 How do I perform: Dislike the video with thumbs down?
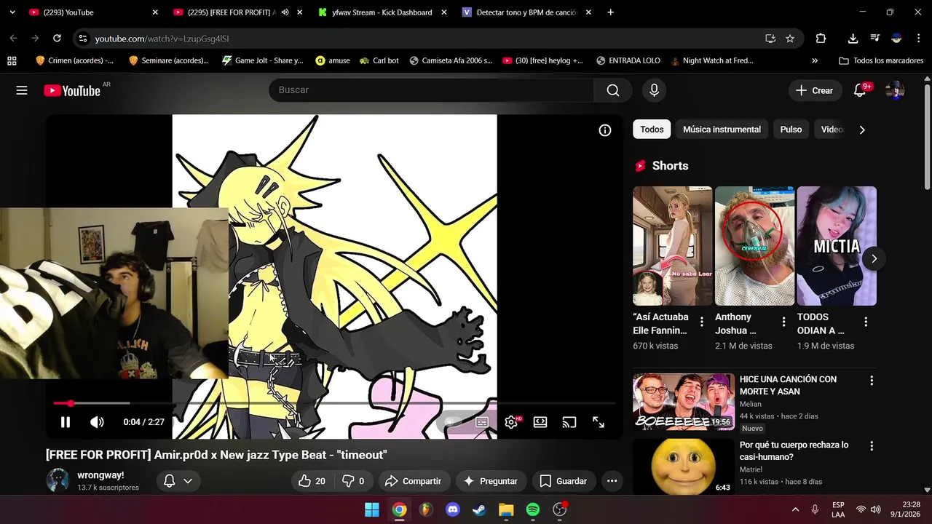pyautogui.click(x=353, y=481)
